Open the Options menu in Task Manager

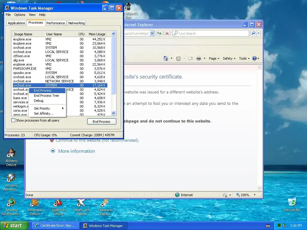point(20,15)
